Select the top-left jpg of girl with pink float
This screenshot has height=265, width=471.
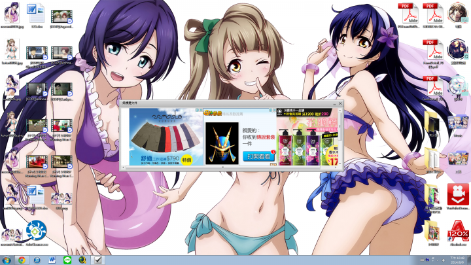coord(12,15)
